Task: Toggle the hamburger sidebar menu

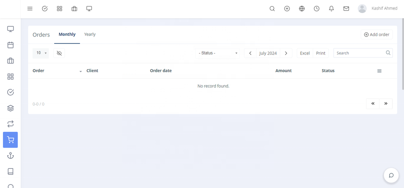Action: pos(30,8)
